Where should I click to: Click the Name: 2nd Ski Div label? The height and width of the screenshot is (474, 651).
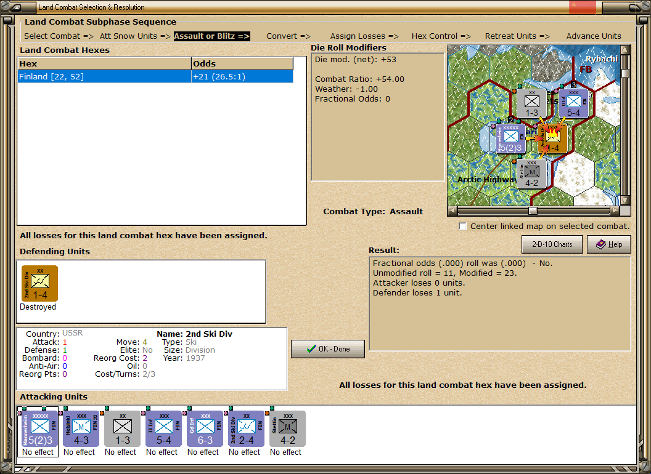click(x=194, y=334)
